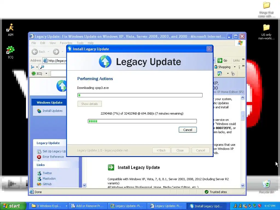The height and width of the screenshot is (210, 280).
Task: Click the Back arrow in Internet Explorer
Action: click(35, 52)
